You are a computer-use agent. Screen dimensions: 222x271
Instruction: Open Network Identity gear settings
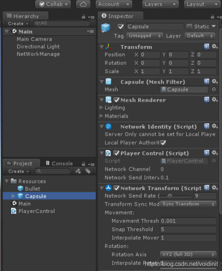[x=215, y=126]
